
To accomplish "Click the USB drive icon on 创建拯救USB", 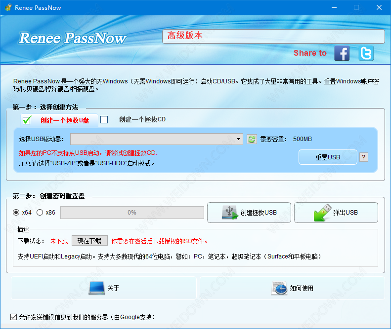I will (230, 212).
